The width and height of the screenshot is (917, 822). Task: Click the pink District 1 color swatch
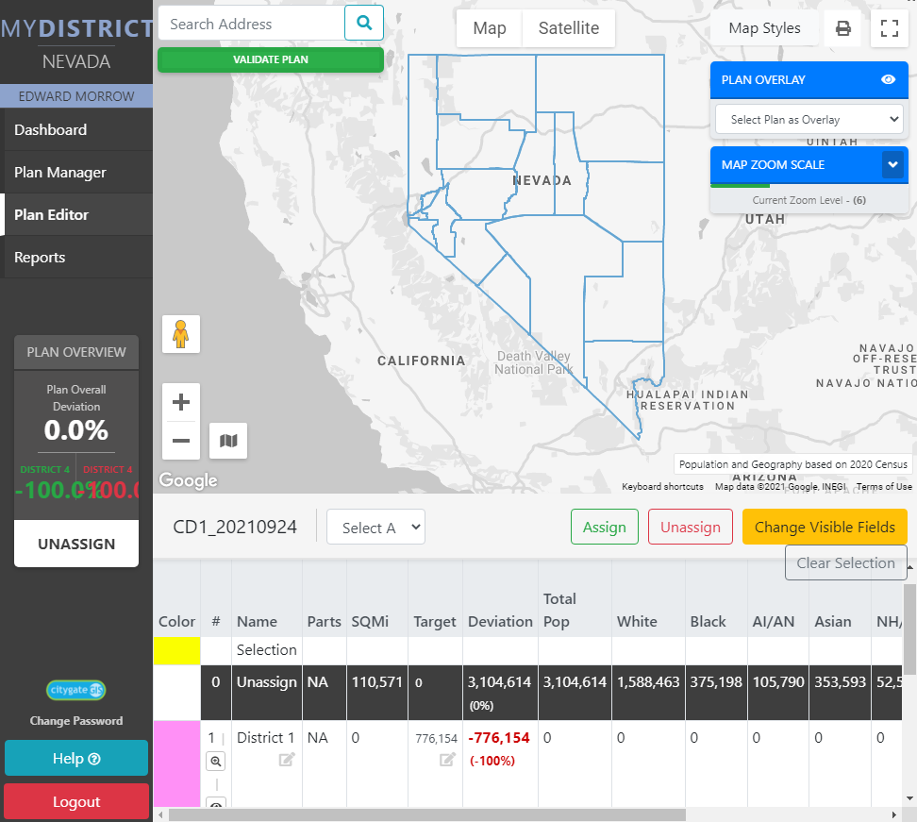pos(176,764)
